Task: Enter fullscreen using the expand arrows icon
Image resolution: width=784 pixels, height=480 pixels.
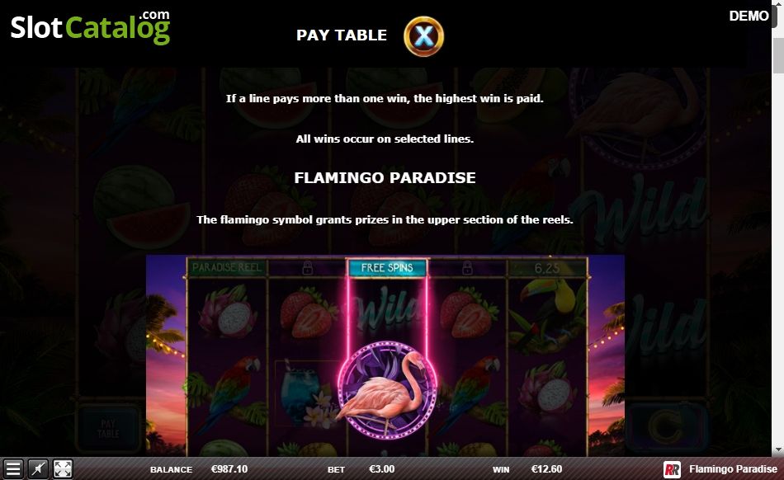Action: pos(63,469)
